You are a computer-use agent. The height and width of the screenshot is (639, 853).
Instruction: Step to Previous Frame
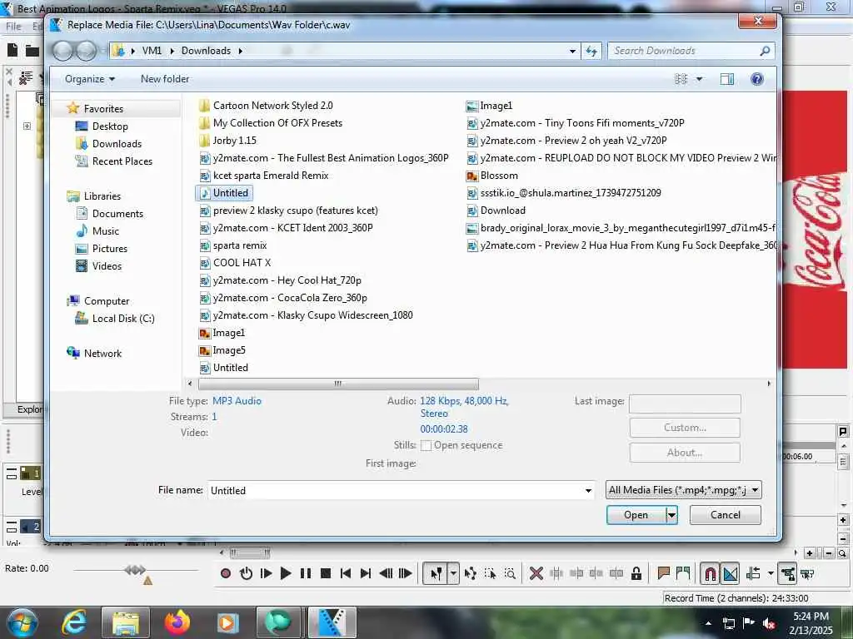tap(386, 573)
